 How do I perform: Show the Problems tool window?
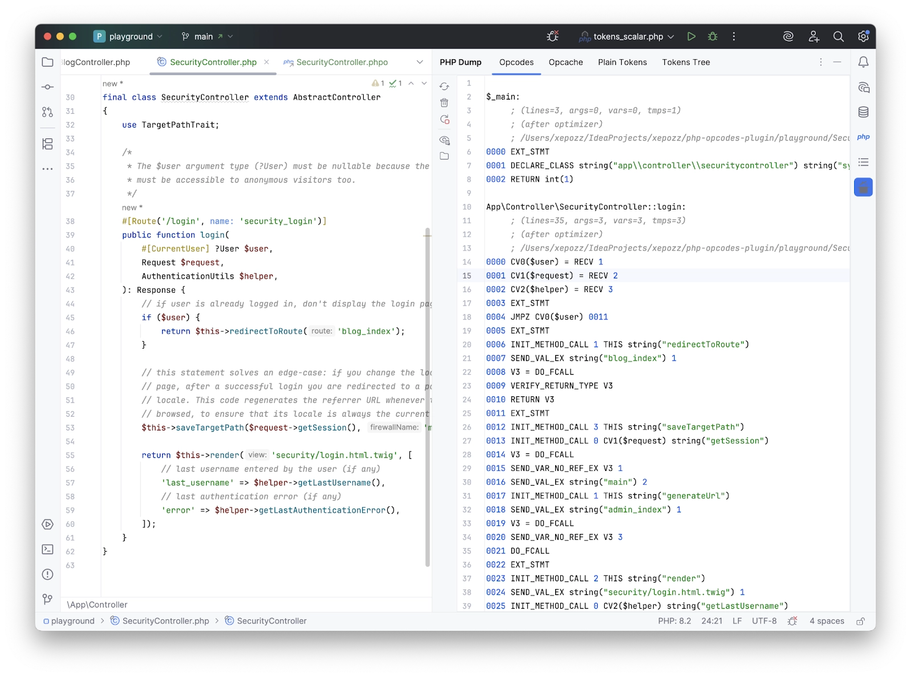47,575
